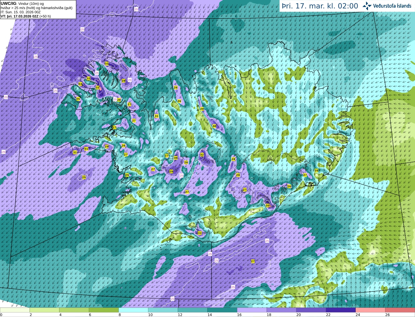Click the yellow 35 maximum gust label
The height and width of the screenshot is (317, 415).
267,205
